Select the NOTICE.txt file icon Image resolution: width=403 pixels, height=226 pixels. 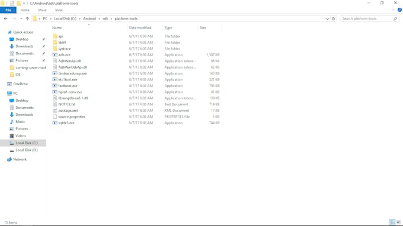point(55,104)
